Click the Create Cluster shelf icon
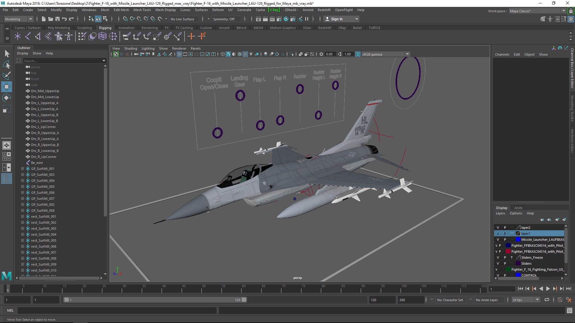 pyautogui.click(x=113, y=36)
